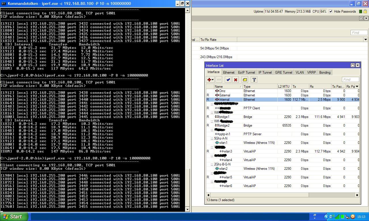Open the Tx/Rx Rate column dropdown arrow

pos(366,39)
